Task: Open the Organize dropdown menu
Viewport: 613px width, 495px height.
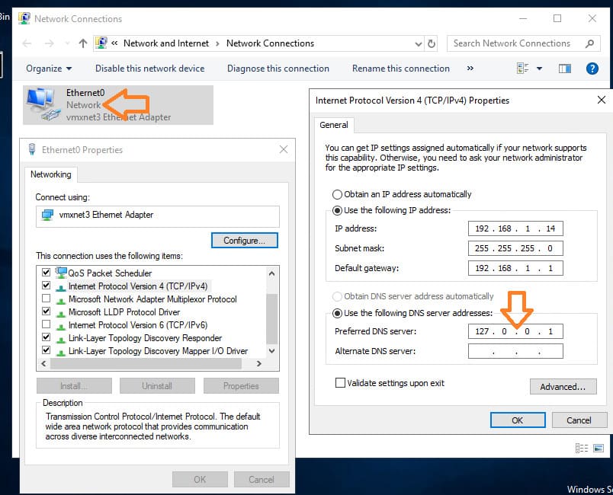Action: (x=49, y=69)
